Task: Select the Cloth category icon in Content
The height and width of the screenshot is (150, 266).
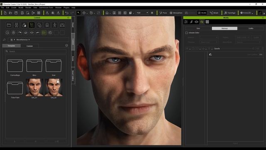Action: 39,25
